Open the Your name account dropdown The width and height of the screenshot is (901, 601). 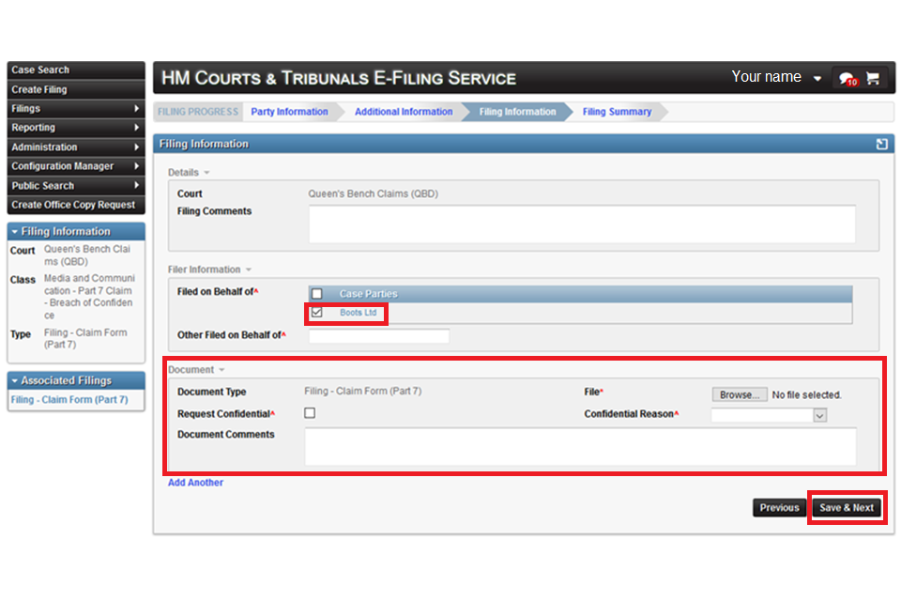(x=816, y=78)
